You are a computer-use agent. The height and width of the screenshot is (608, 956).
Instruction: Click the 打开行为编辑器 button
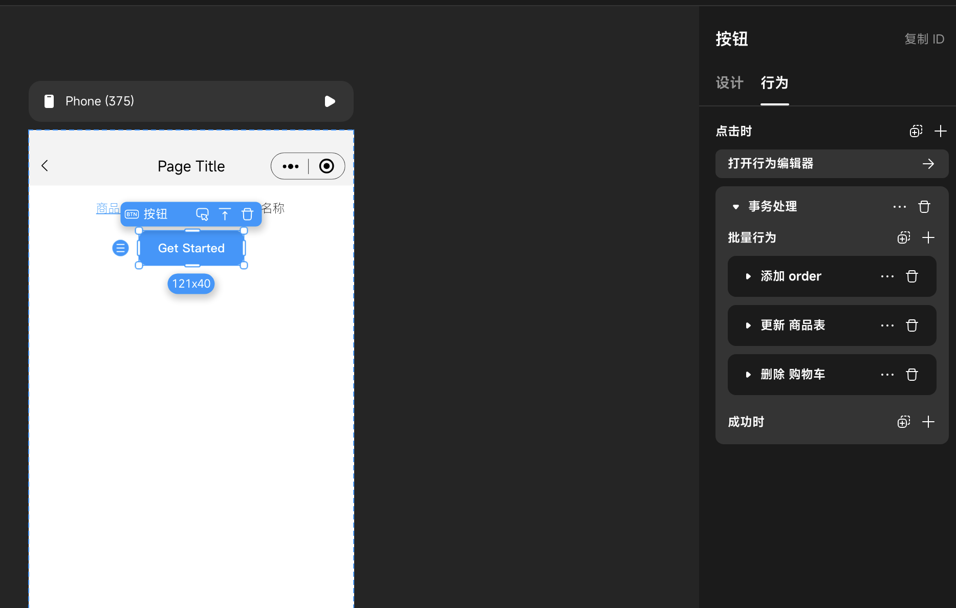point(831,164)
